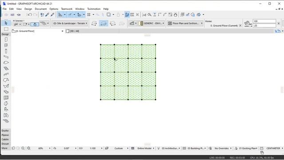
Task: Click offset to home field showing -20
Action: pyautogui.click(x=264, y=26)
